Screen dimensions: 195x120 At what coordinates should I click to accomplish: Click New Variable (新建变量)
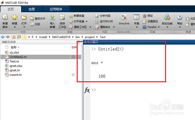77,16
